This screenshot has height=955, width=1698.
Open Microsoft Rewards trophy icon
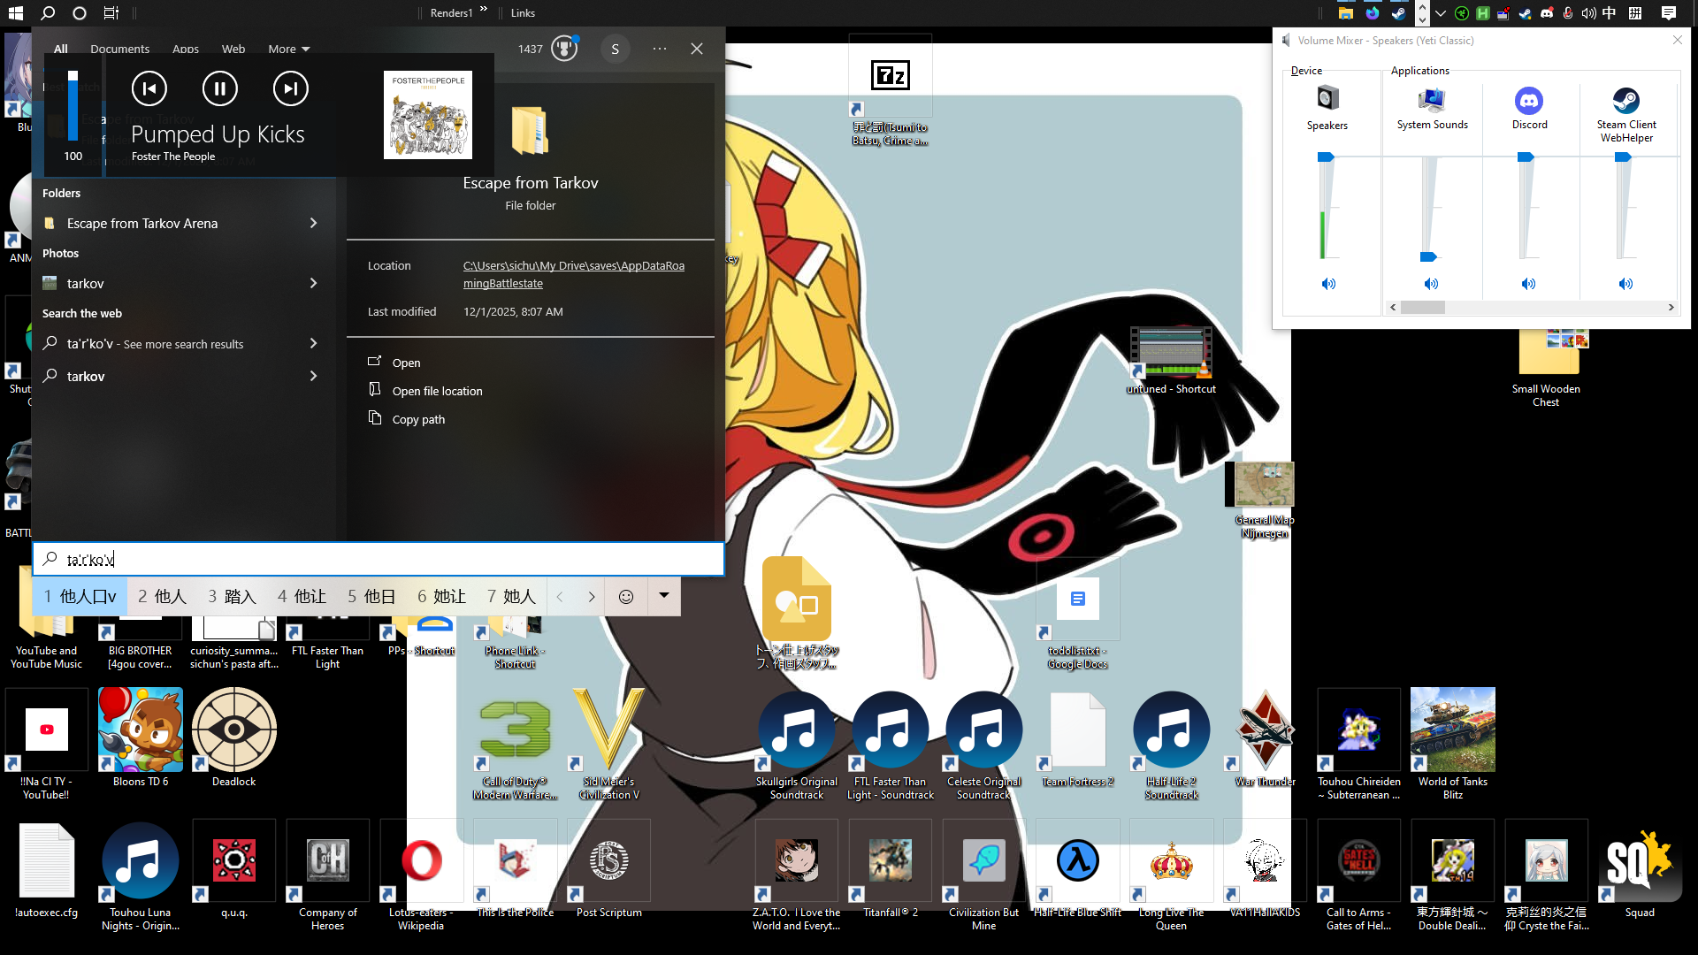pyautogui.click(x=564, y=49)
